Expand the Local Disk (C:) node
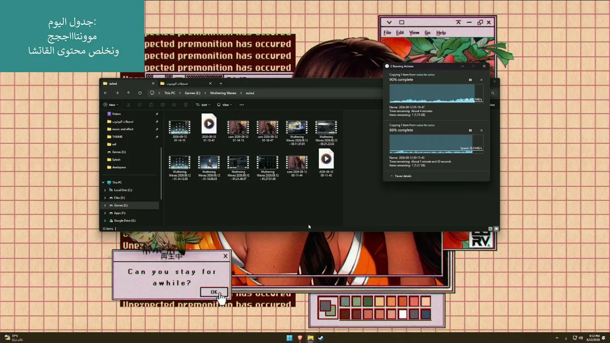 (105, 190)
